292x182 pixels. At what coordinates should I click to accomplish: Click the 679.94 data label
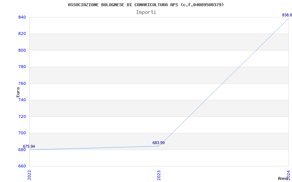[29, 147]
